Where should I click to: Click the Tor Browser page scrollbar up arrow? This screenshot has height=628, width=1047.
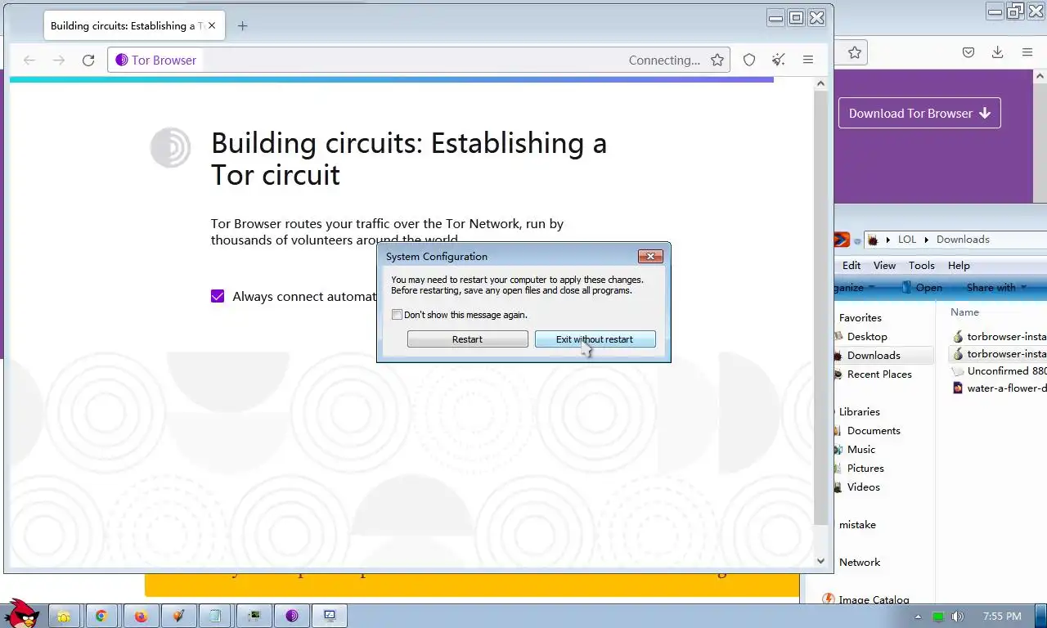pyautogui.click(x=821, y=83)
